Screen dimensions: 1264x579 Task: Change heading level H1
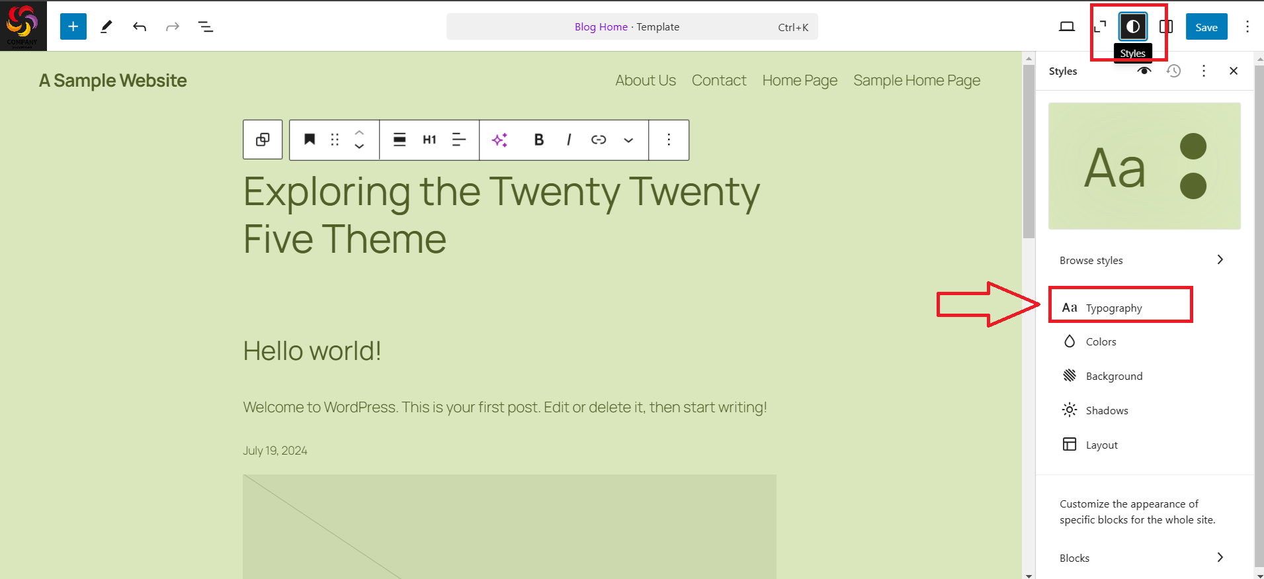(x=429, y=140)
